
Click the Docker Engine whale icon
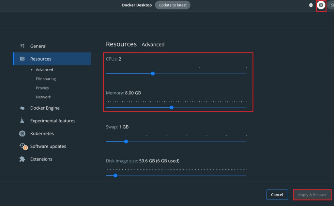click(22, 108)
